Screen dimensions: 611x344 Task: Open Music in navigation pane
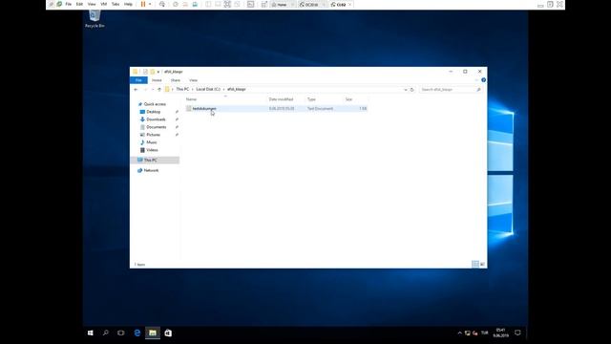click(152, 142)
